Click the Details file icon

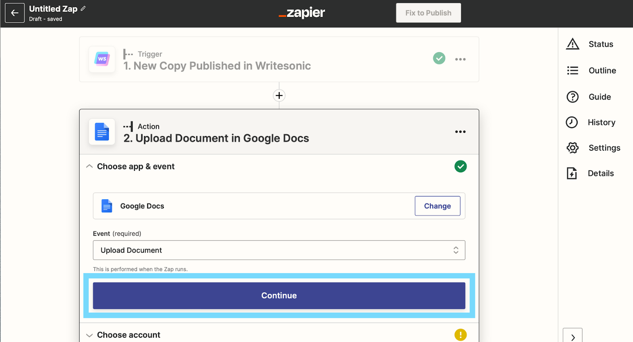click(x=572, y=173)
